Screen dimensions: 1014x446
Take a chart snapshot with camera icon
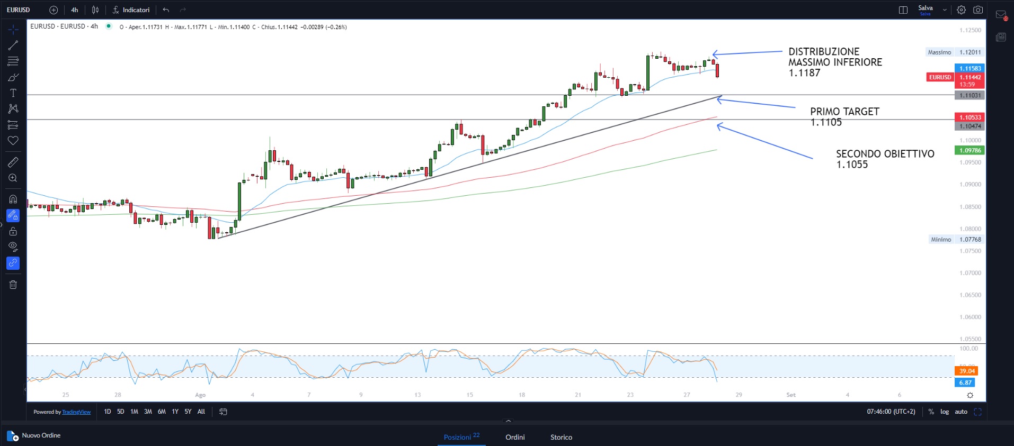click(978, 10)
